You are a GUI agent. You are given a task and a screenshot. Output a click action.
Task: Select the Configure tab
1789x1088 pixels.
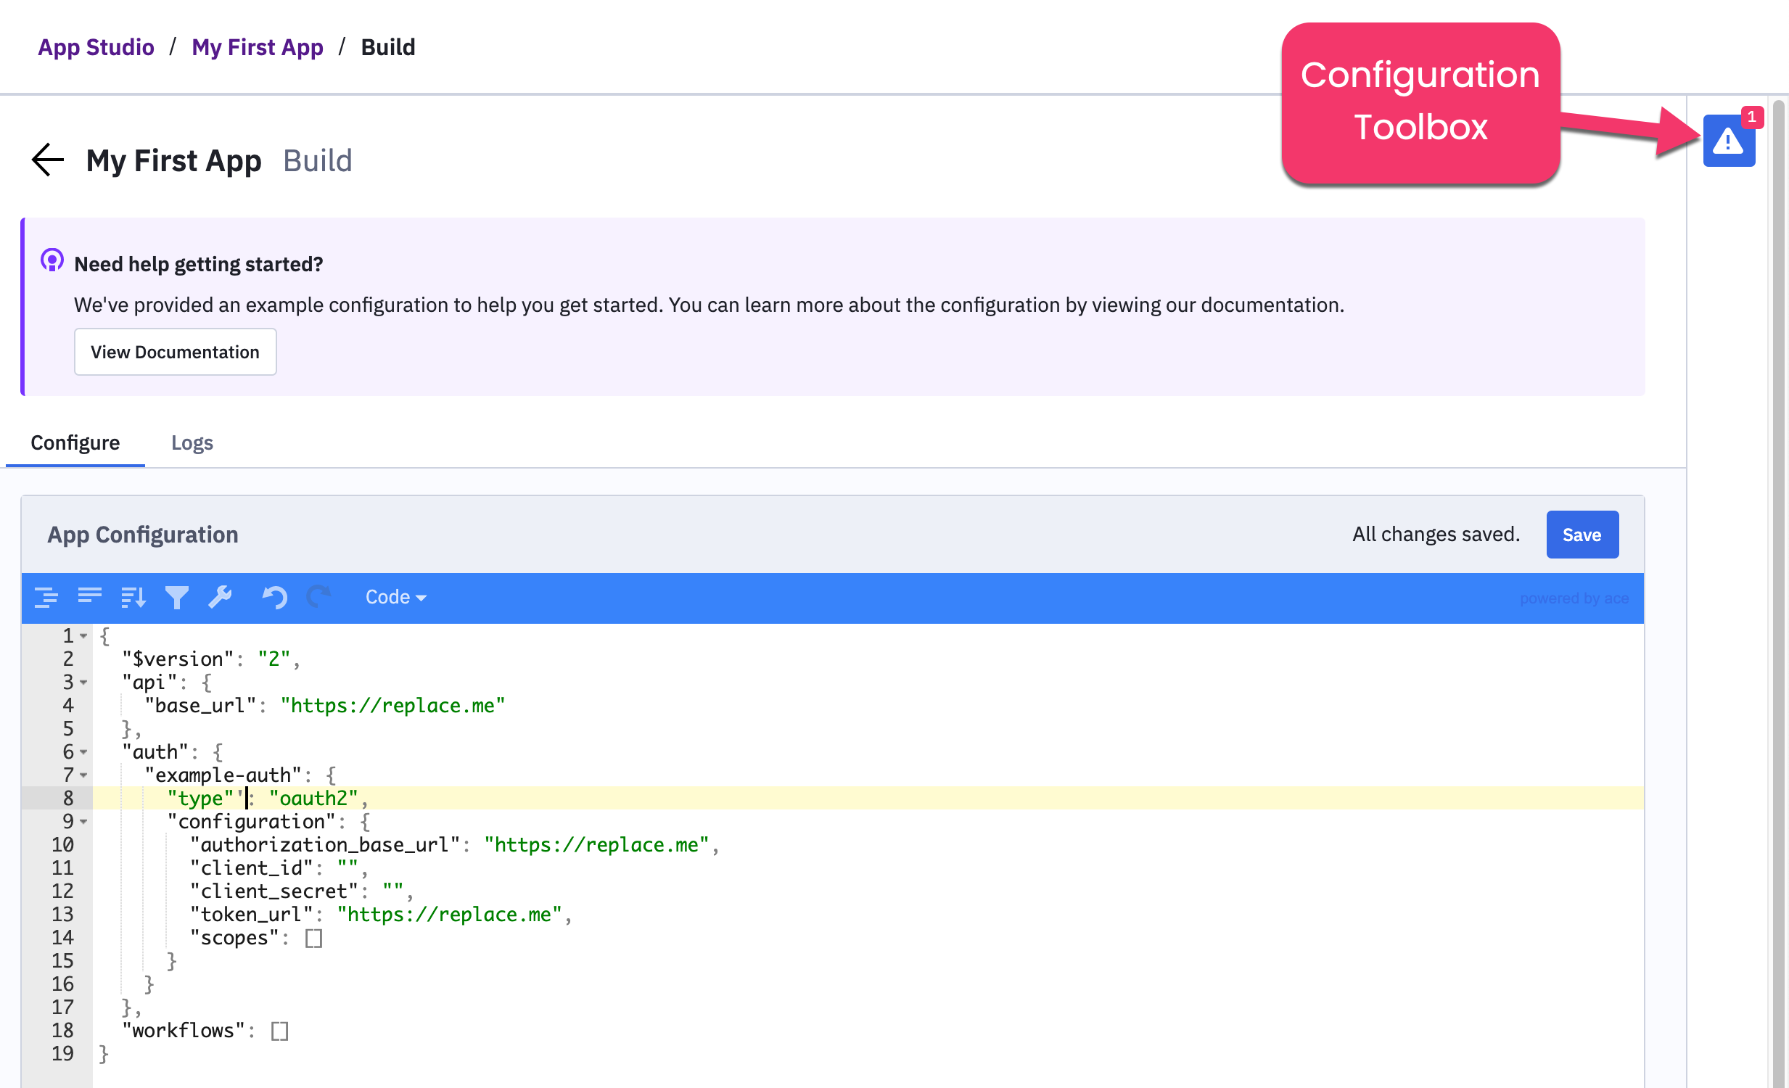pos(75,442)
